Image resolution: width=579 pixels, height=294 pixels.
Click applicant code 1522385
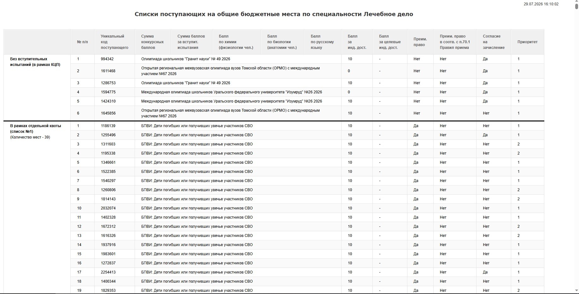coord(108,172)
